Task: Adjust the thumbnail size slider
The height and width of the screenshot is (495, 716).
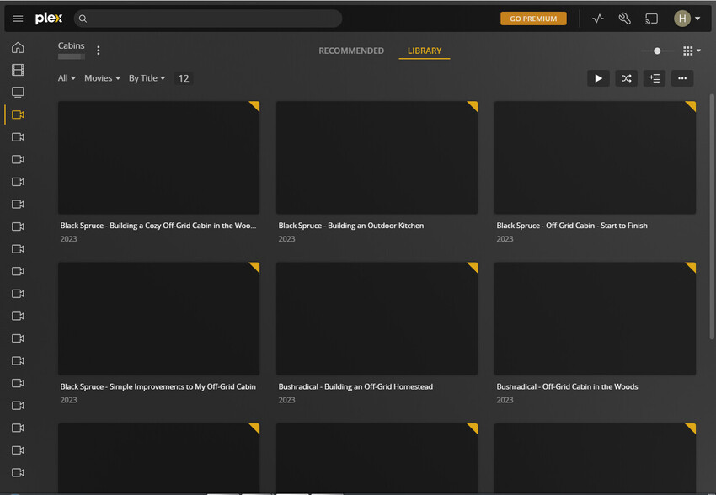Action: [657, 51]
